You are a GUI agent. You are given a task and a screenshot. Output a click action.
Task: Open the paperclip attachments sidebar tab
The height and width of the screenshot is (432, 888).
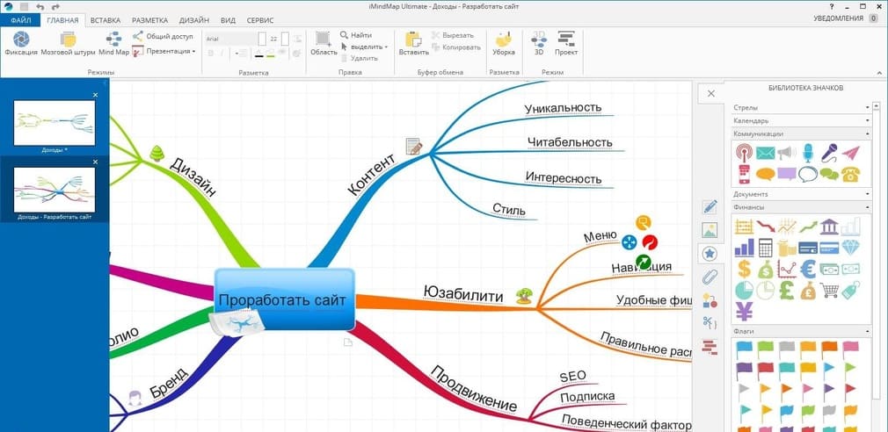pyautogui.click(x=710, y=277)
